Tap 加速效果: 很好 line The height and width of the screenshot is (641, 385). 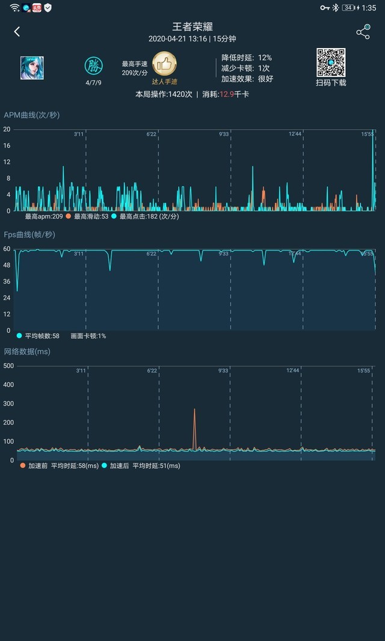(x=247, y=79)
